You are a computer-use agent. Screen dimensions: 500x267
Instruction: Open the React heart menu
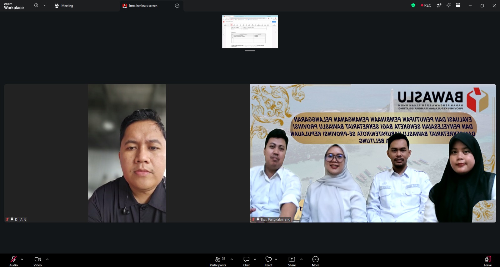pos(268,261)
